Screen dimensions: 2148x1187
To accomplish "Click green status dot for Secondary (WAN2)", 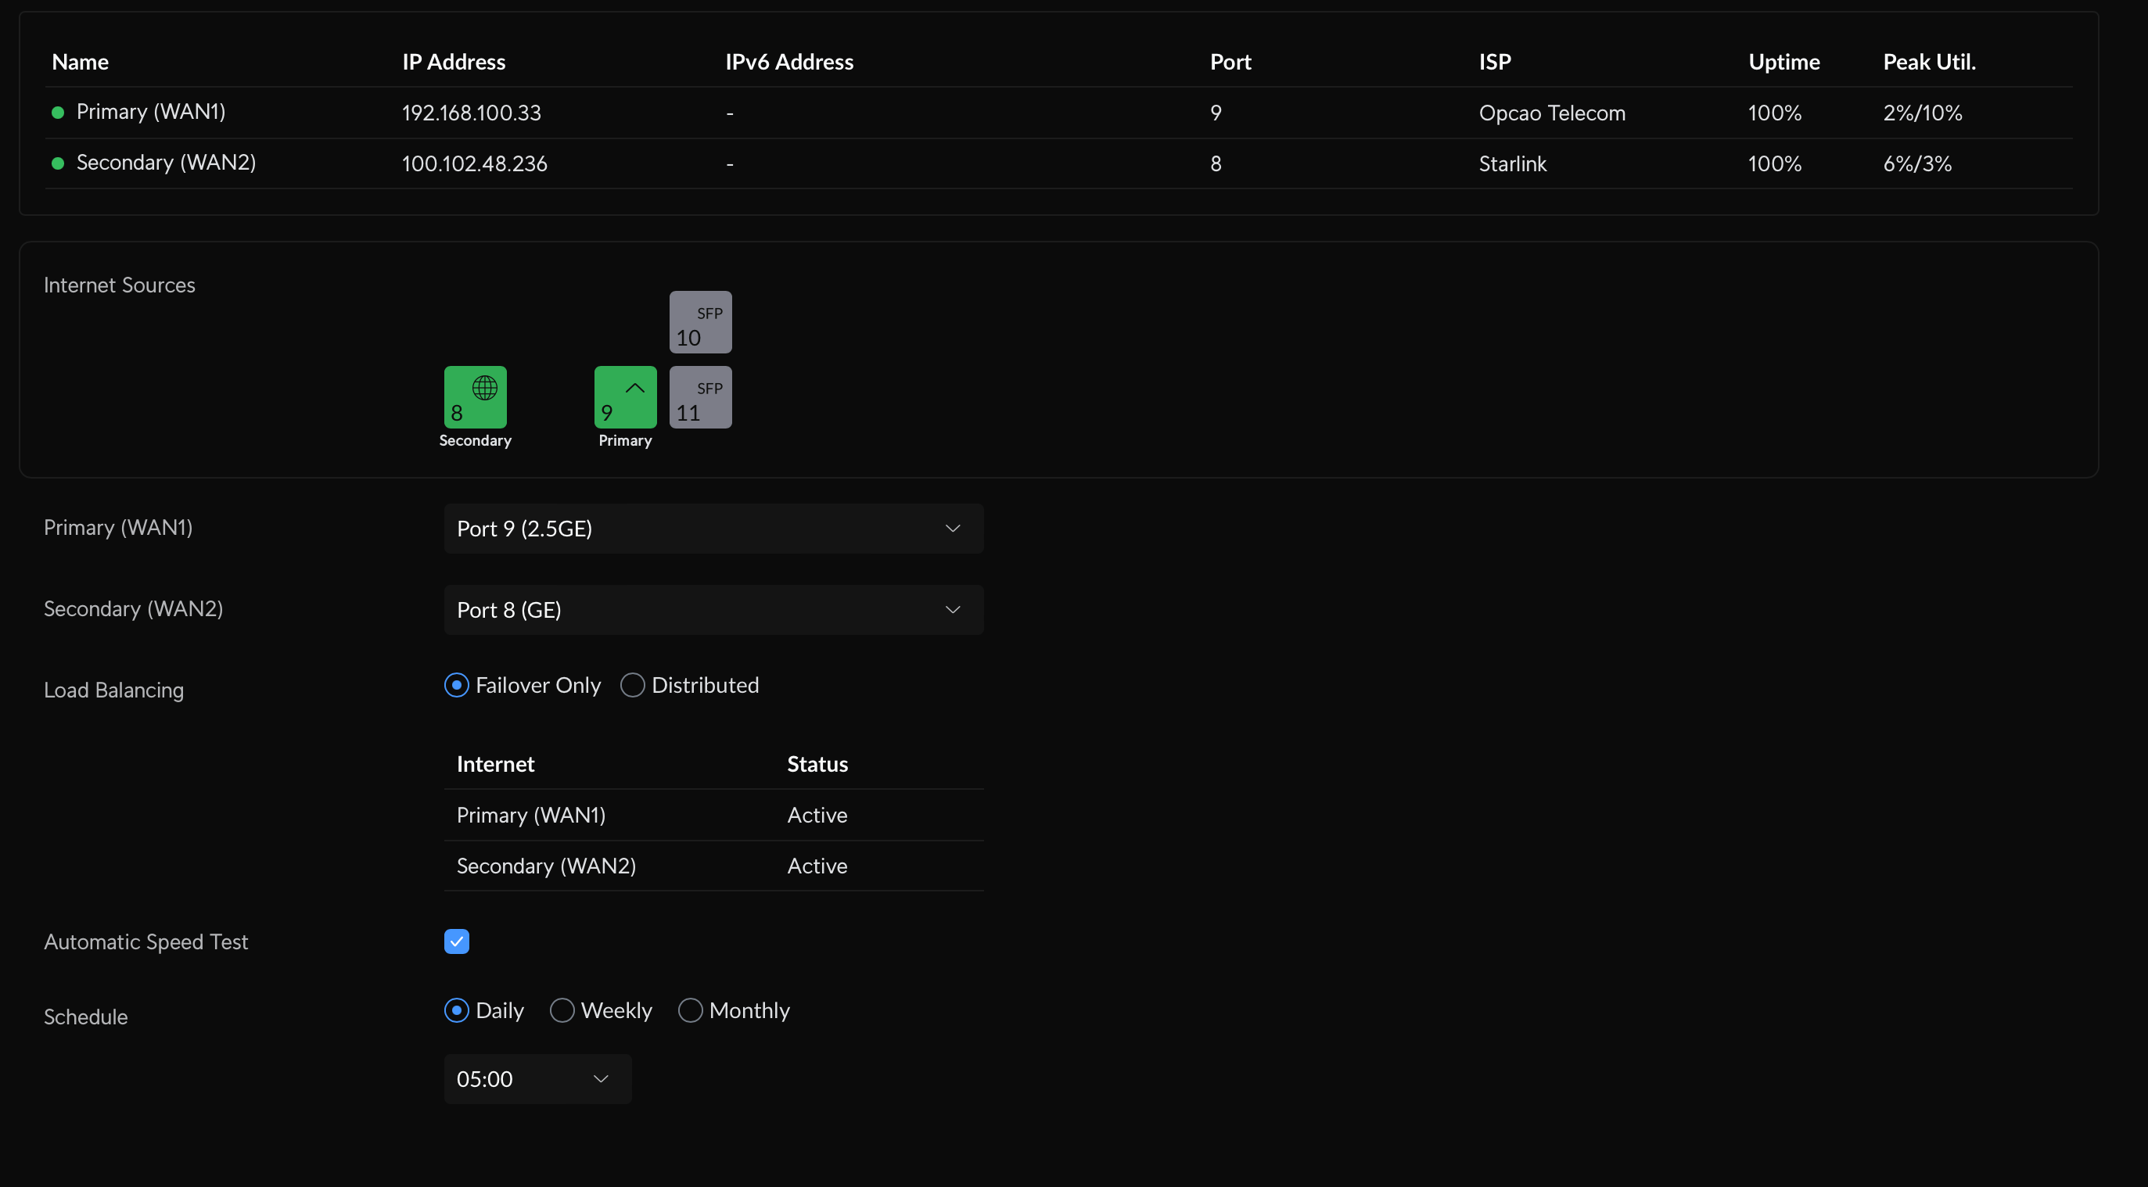I will tap(58, 163).
